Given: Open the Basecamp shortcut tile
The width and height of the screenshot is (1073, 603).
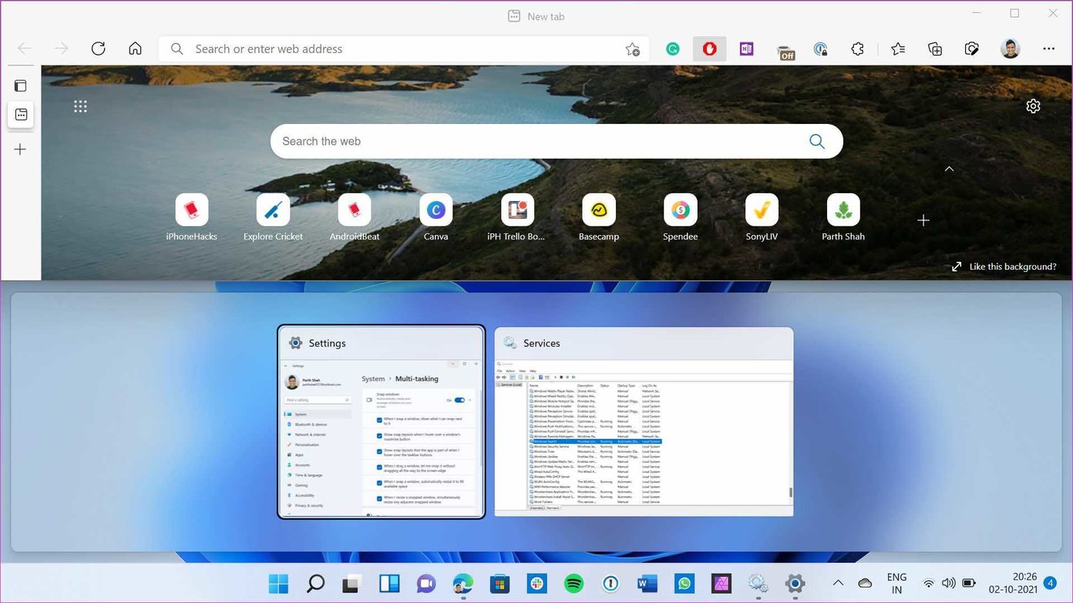Looking at the screenshot, I should pyautogui.click(x=599, y=209).
